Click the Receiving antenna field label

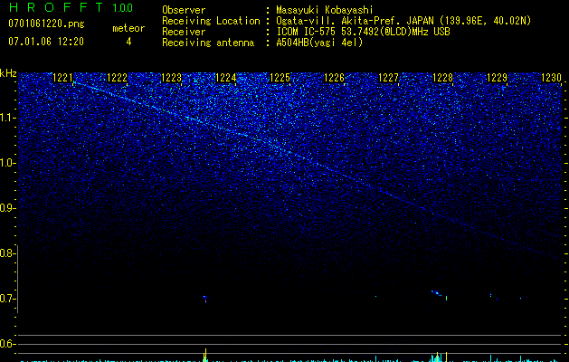[208, 43]
